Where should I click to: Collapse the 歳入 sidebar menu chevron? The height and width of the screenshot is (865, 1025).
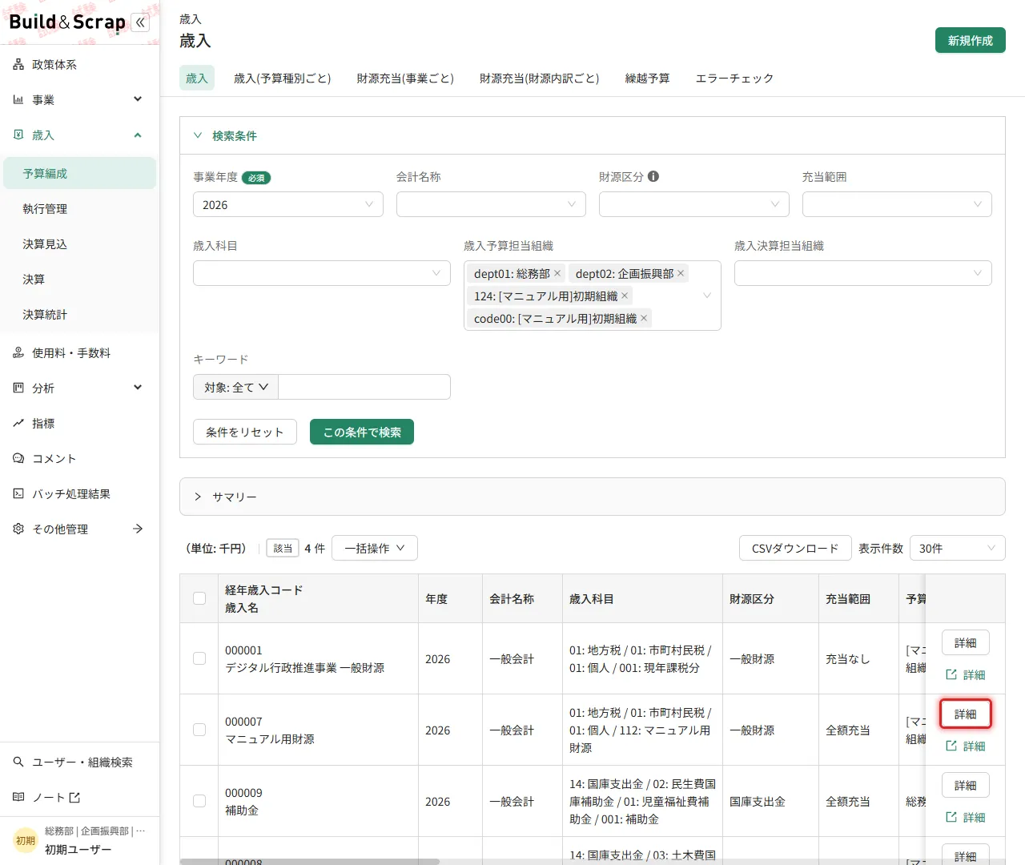pos(138,135)
